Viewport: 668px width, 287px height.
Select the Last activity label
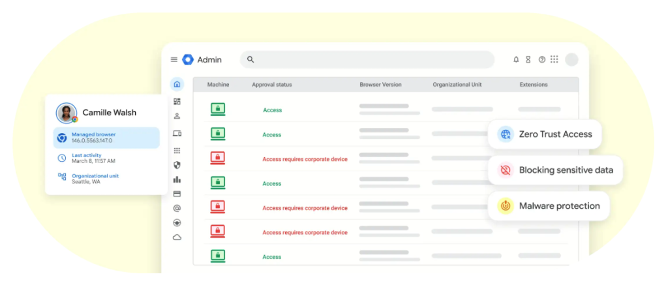coord(87,155)
